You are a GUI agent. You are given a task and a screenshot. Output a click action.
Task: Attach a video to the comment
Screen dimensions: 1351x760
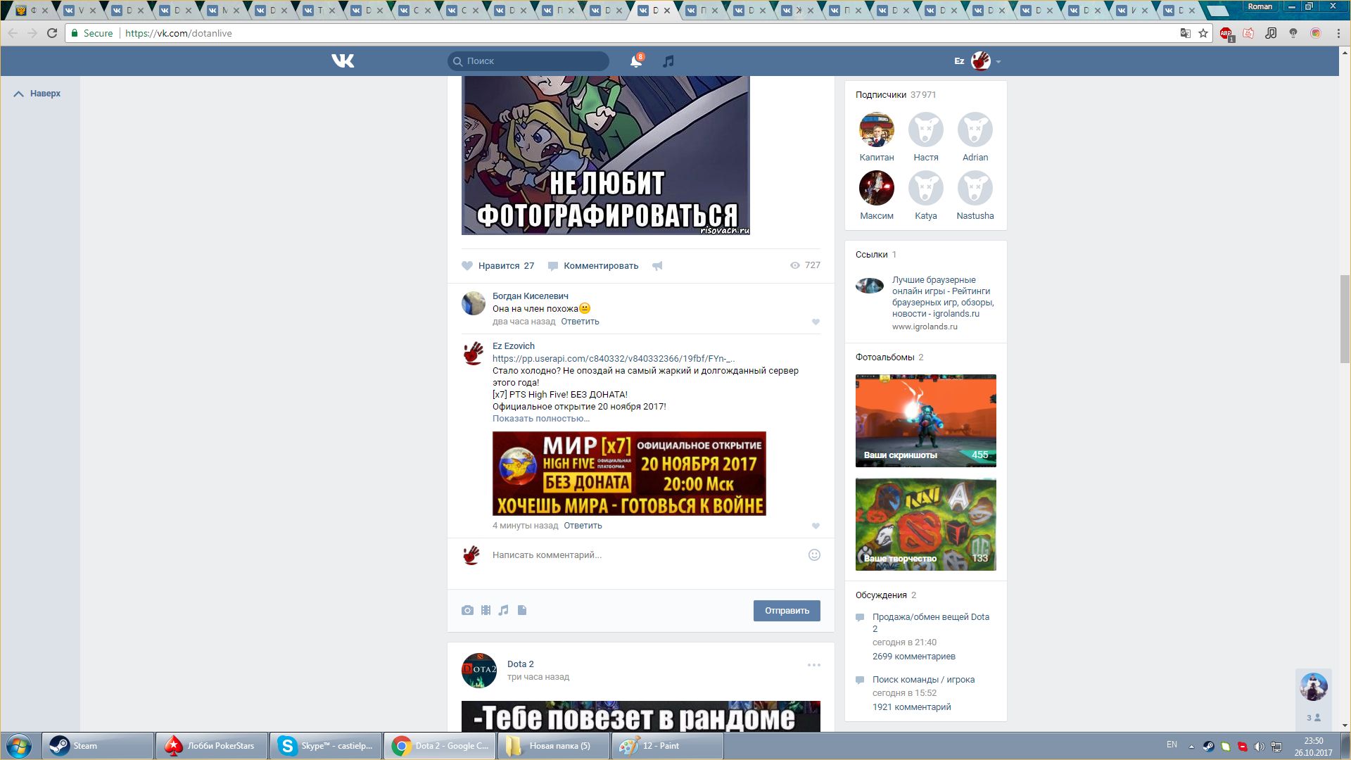tap(486, 610)
